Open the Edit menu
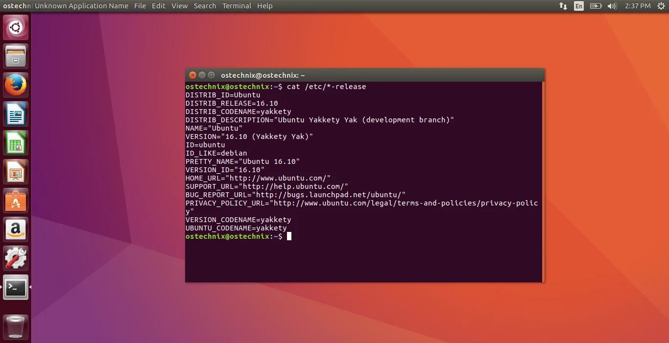Viewport: 669px width, 343px height. click(x=159, y=6)
